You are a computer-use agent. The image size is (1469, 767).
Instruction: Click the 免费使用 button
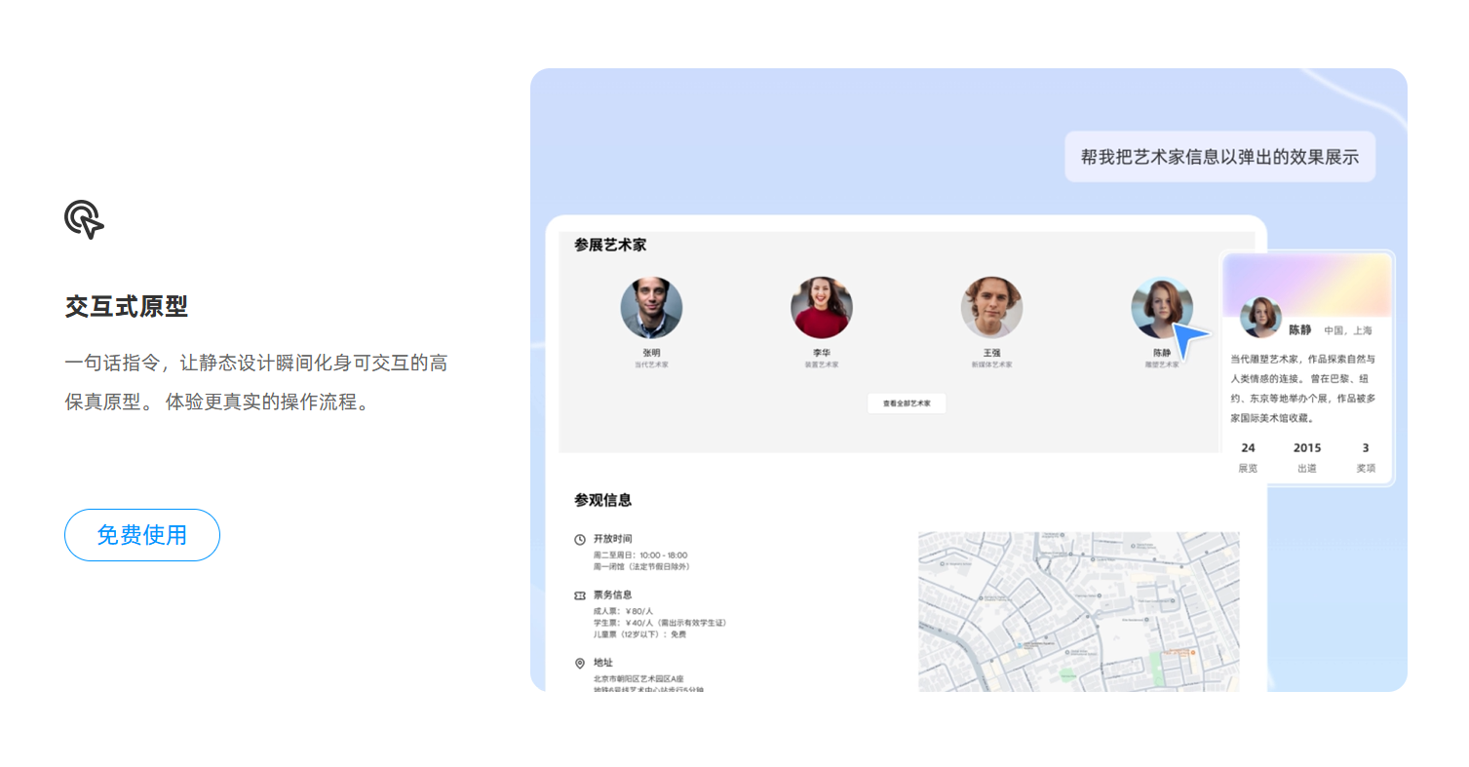(x=142, y=535)
